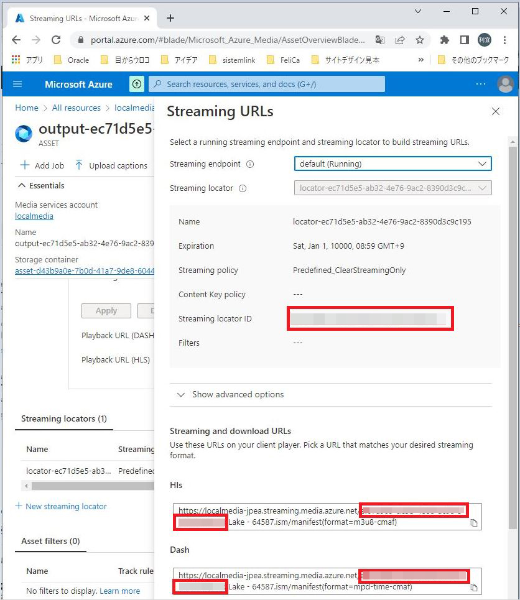
Task: Reload the page with refresh icon
Action: (56, 40)
